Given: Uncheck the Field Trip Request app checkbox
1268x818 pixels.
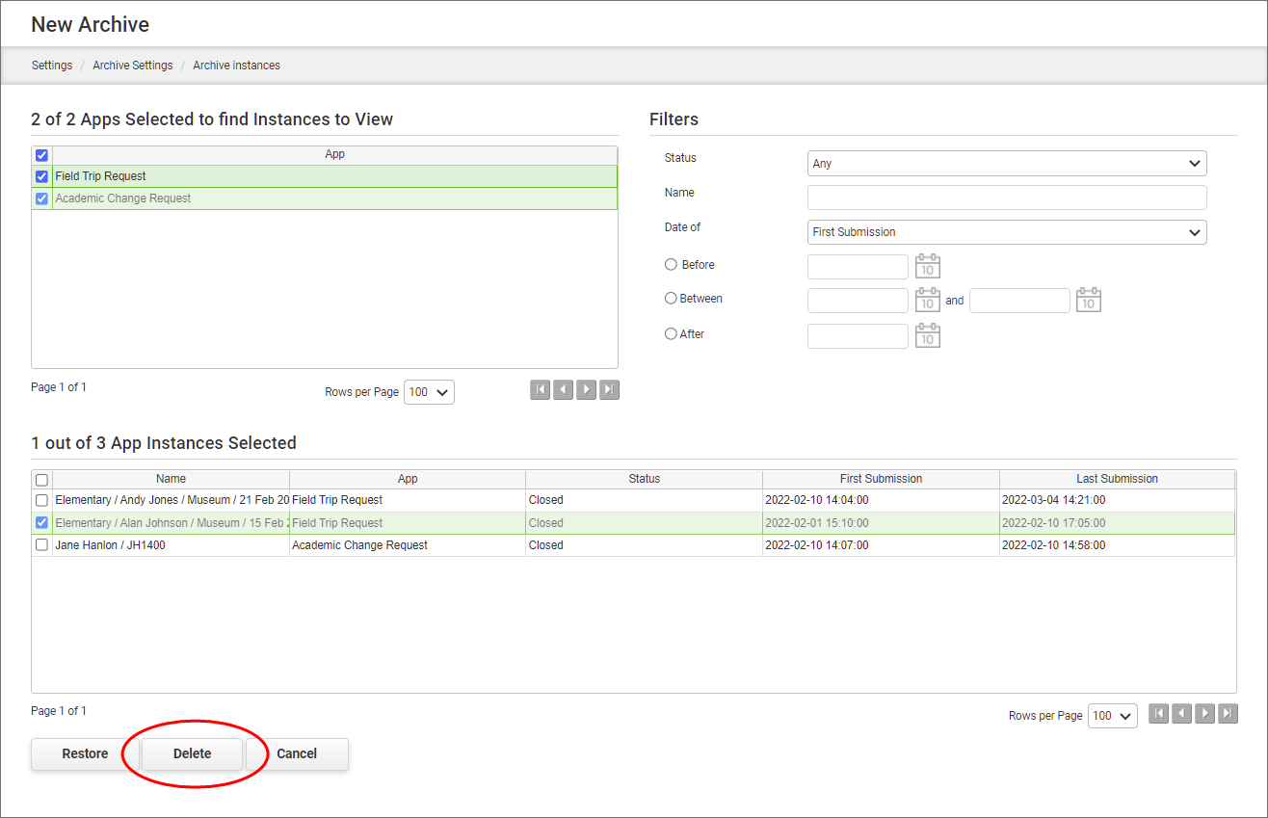Looking at the screenshot, I should click(x=41, y=176).
